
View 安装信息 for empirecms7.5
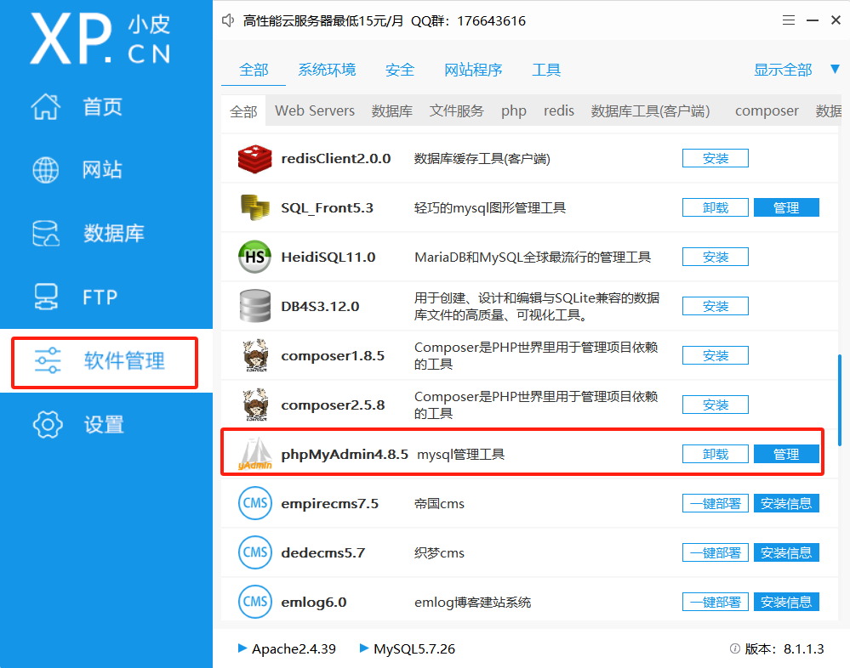[786, 503]
